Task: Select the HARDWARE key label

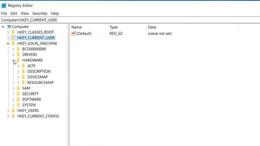Action: tap(32, 60)
